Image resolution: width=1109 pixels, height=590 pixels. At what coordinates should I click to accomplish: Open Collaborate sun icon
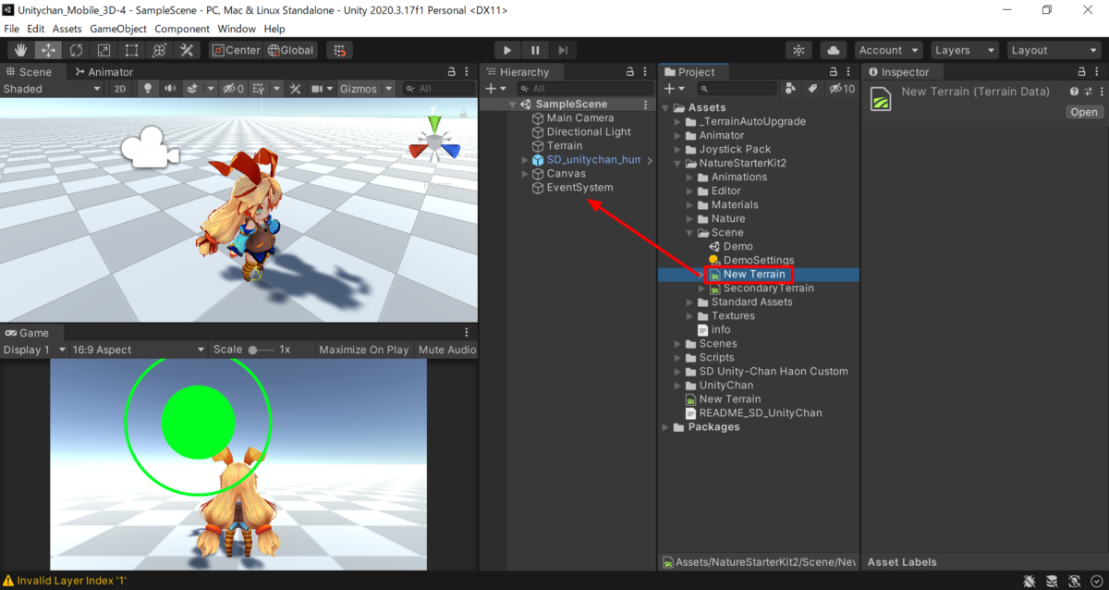click(799, 50)
